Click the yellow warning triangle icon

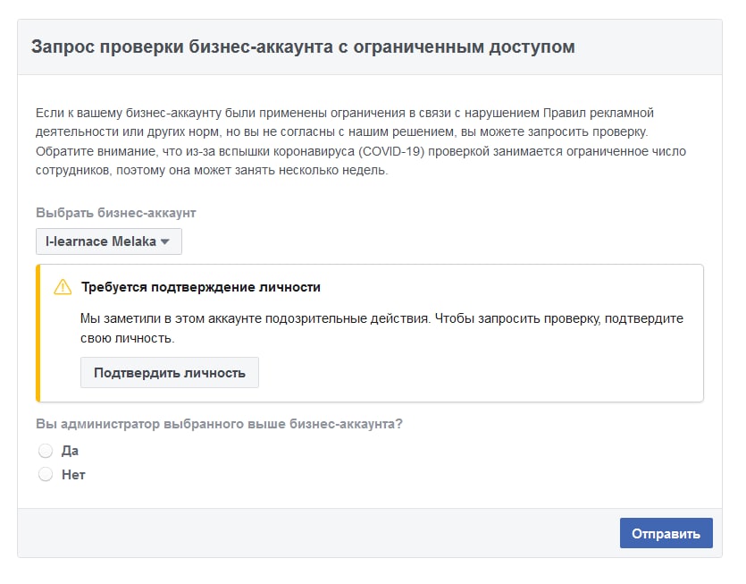(x=63, y=287)
